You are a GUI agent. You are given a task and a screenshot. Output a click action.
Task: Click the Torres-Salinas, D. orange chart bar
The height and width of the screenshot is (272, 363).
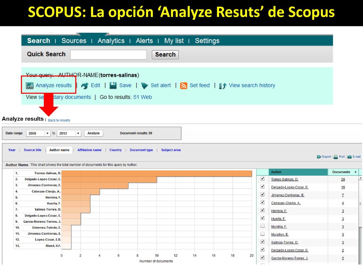point(157,174)
